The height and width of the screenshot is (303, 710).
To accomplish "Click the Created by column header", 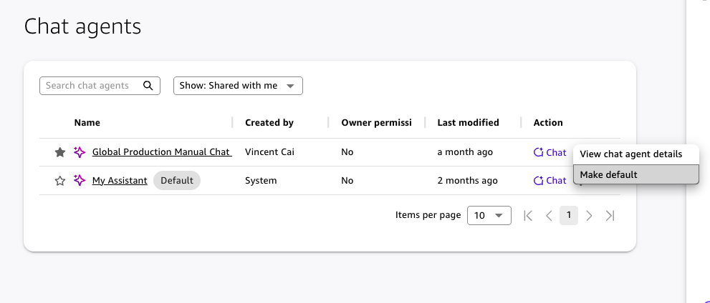I will point(269,122).
